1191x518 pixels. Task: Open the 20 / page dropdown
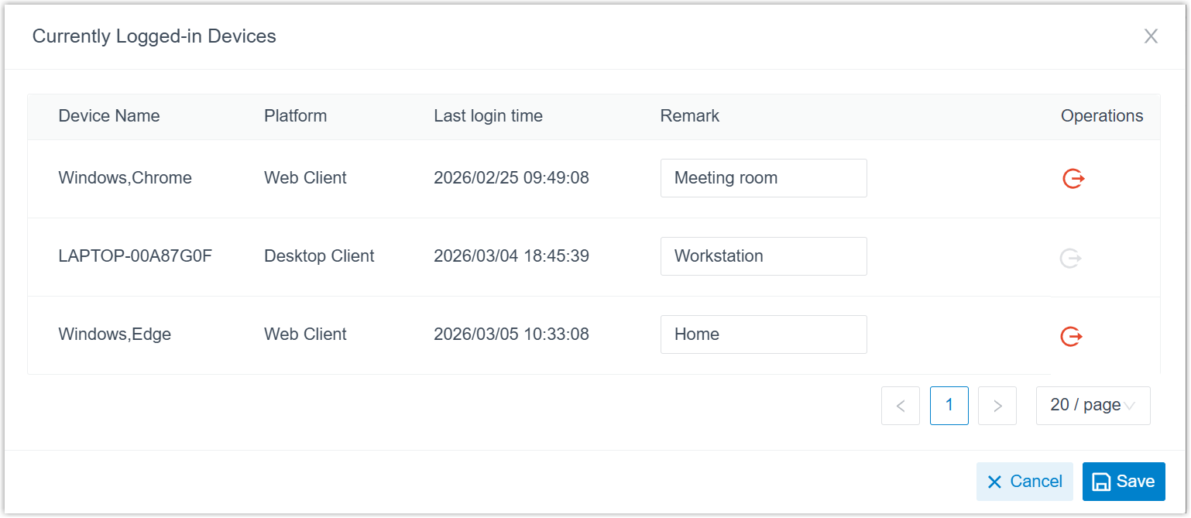coord(1093,406)
